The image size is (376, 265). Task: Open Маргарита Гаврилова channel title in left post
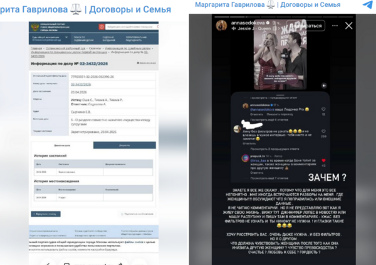click(x=85, y=9)
